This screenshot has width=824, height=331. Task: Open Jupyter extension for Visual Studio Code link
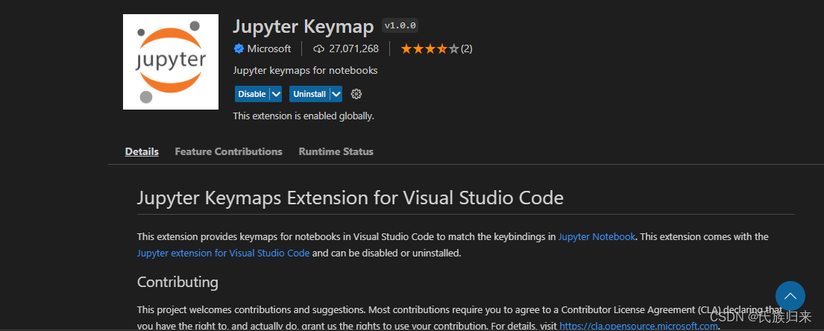(x=224, y=253)
